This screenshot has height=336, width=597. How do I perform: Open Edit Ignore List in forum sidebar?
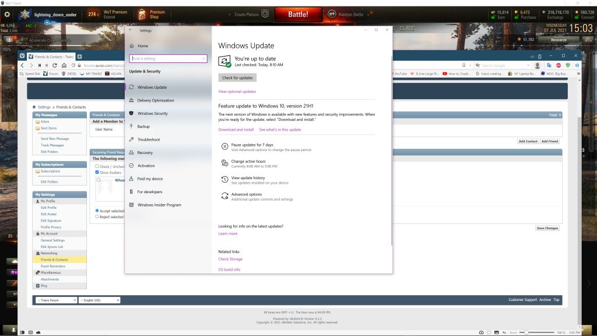[52, 247]
